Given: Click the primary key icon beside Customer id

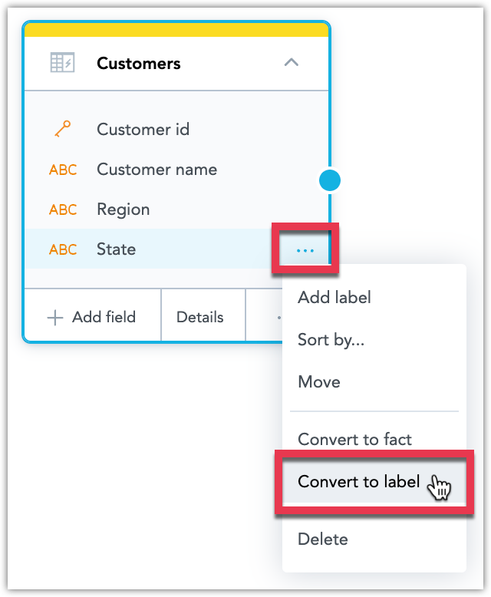Looking at the screenshot, I should [62, 129].
